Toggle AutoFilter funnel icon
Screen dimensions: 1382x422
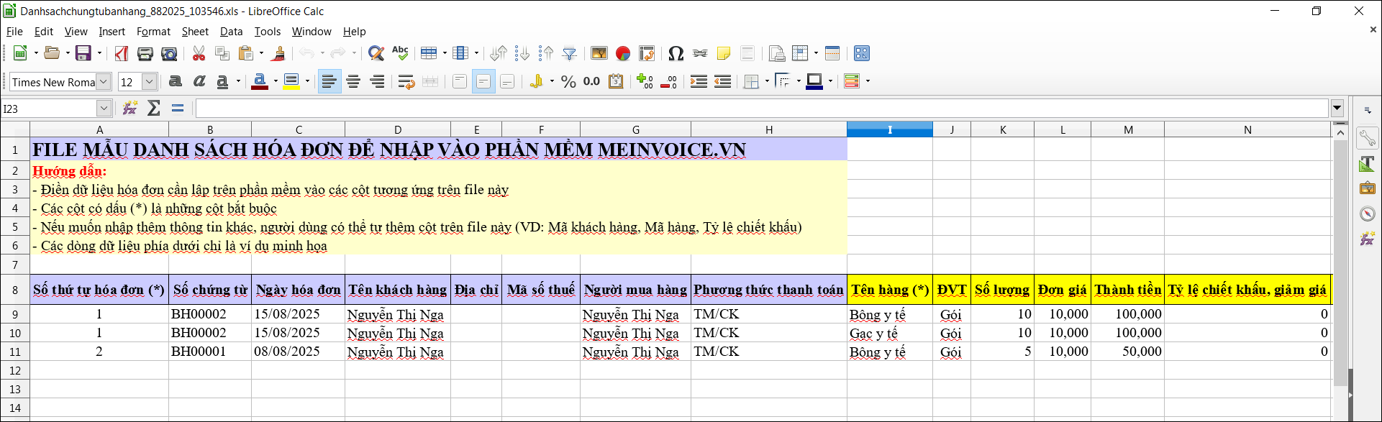[570, 53]
